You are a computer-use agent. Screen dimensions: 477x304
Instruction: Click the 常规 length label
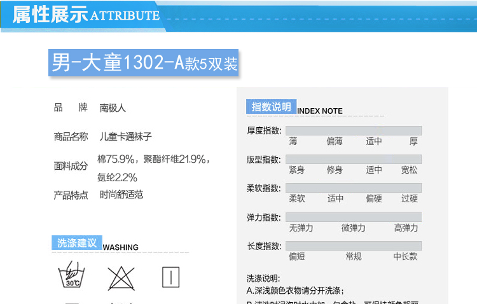354,256
